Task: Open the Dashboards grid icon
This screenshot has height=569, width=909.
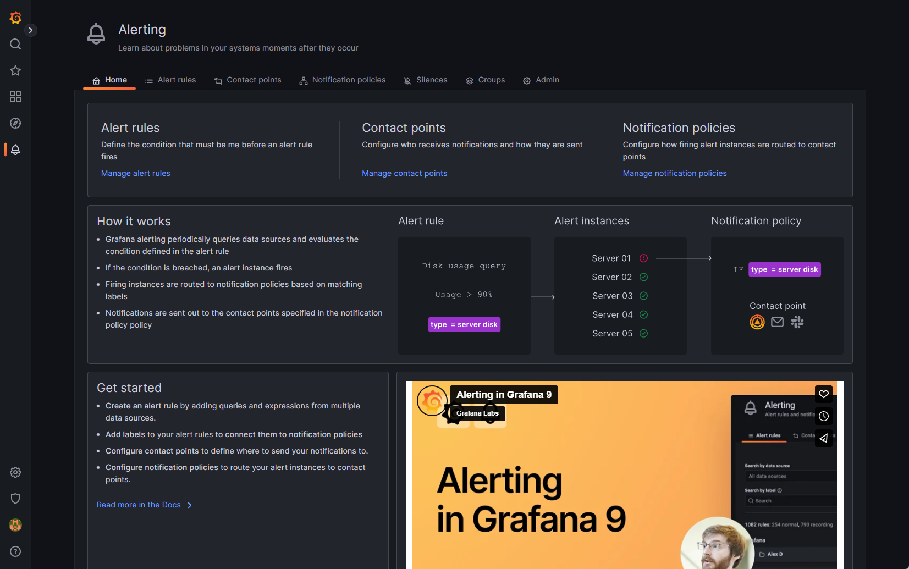Action: pos(15,97)
